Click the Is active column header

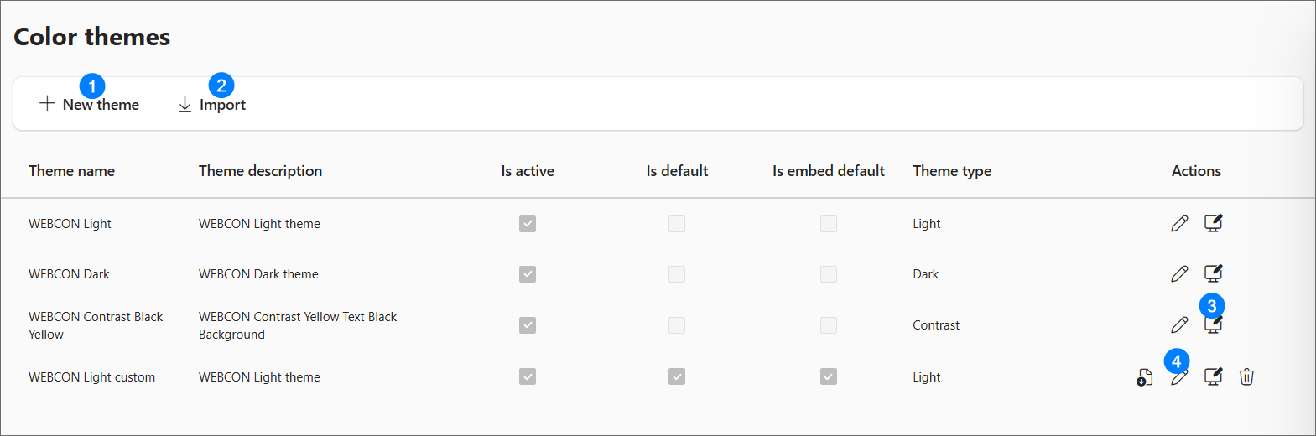[x=528, y=171]
